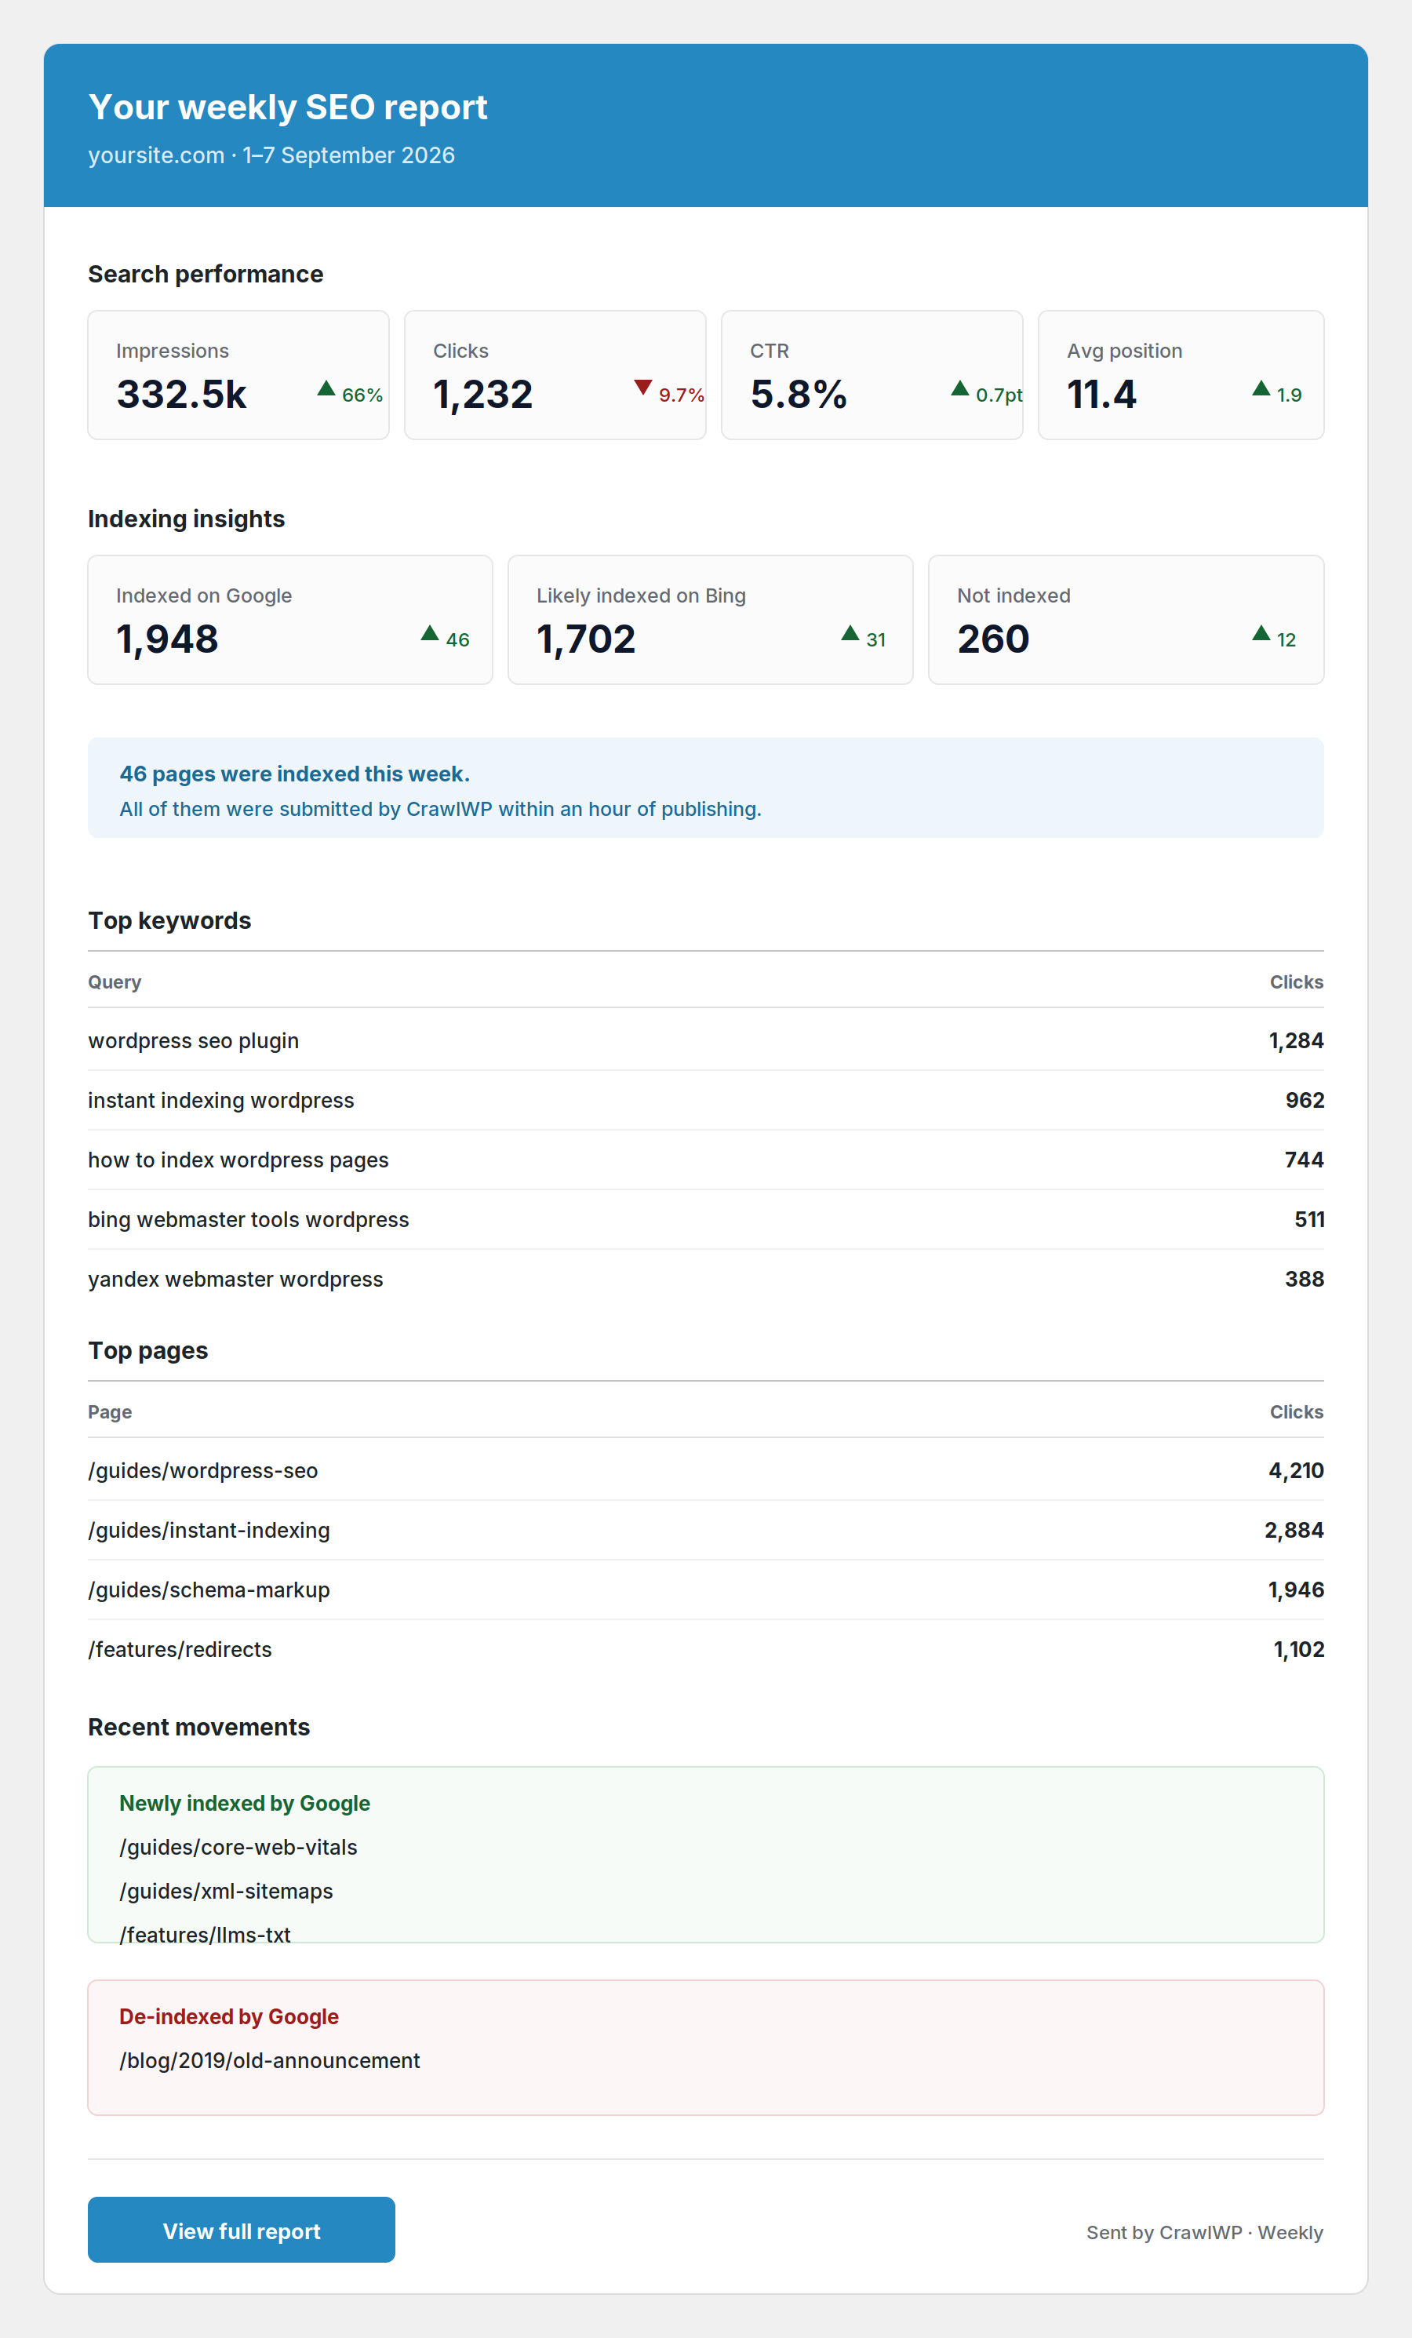
Task: Select the Impressions value 332.5k
Action: point(181,395)
